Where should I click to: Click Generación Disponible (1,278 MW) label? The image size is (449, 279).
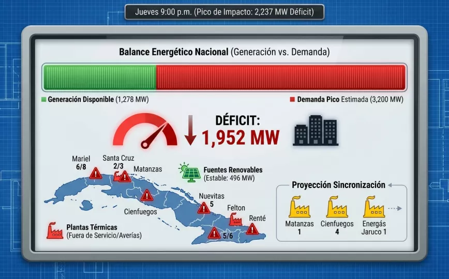[98, 99]
